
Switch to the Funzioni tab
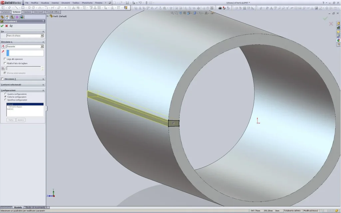pos(6,12)
